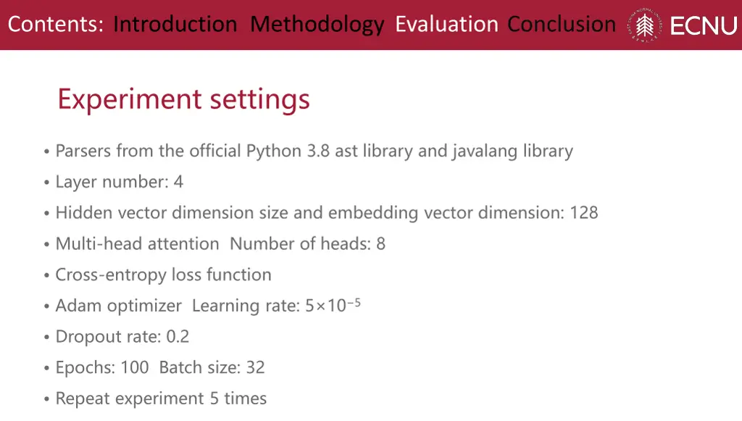Click the ECNU university seal logo

point(644,25)
